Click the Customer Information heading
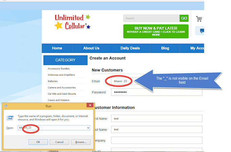The width and height of the screenshot is (231, 152). click(x=114, y=108)
